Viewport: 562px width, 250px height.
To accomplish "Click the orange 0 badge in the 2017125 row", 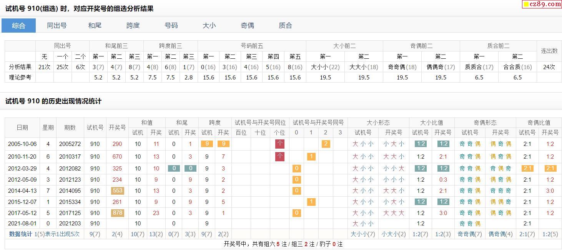I will pyautogui.click(x=296, y=213).
